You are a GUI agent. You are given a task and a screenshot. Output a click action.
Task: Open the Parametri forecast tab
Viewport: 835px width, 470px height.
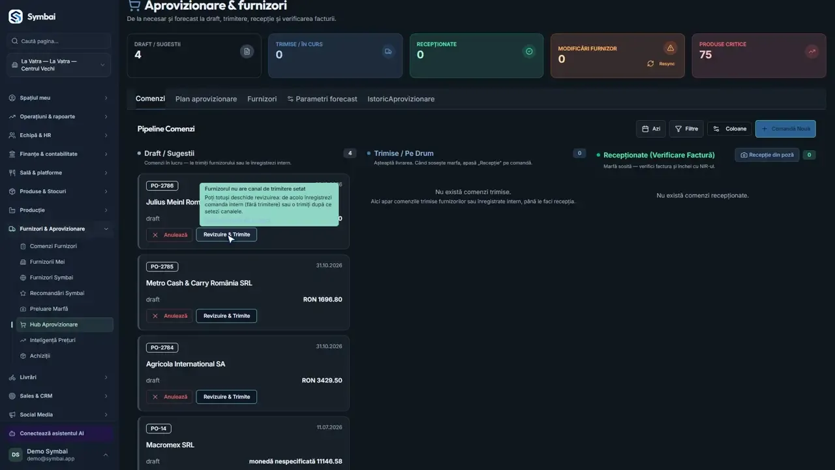click(x=322, y=99)
